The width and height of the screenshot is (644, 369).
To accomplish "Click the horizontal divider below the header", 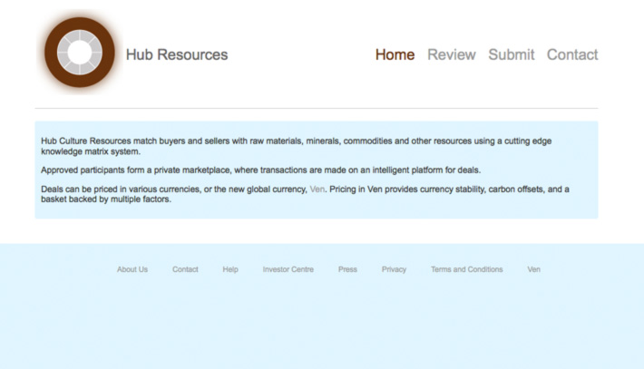I will coord(316,109).
